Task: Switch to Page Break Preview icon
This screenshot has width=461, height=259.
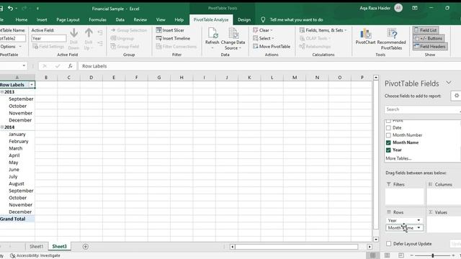Action: point(401,255)
